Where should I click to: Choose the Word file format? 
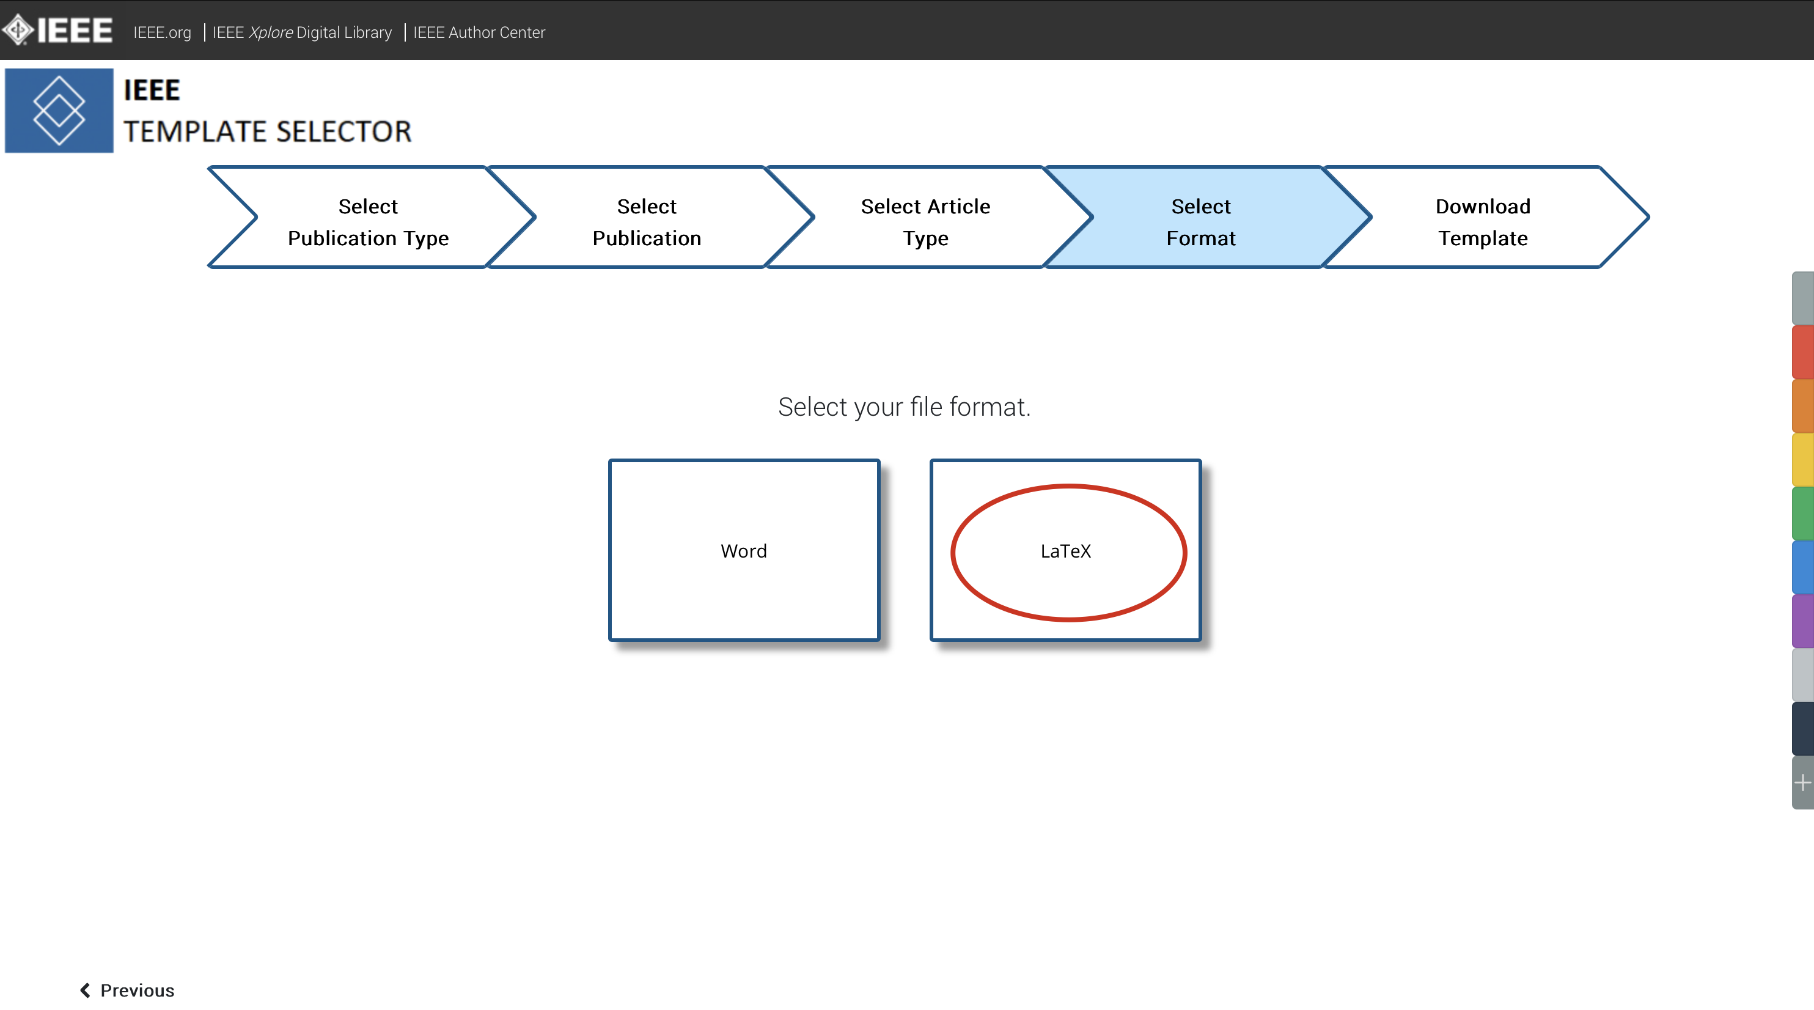coord(744,551)
